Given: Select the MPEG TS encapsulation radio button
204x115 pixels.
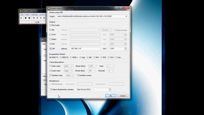Looking at the screenshot, I should [50, 57].
